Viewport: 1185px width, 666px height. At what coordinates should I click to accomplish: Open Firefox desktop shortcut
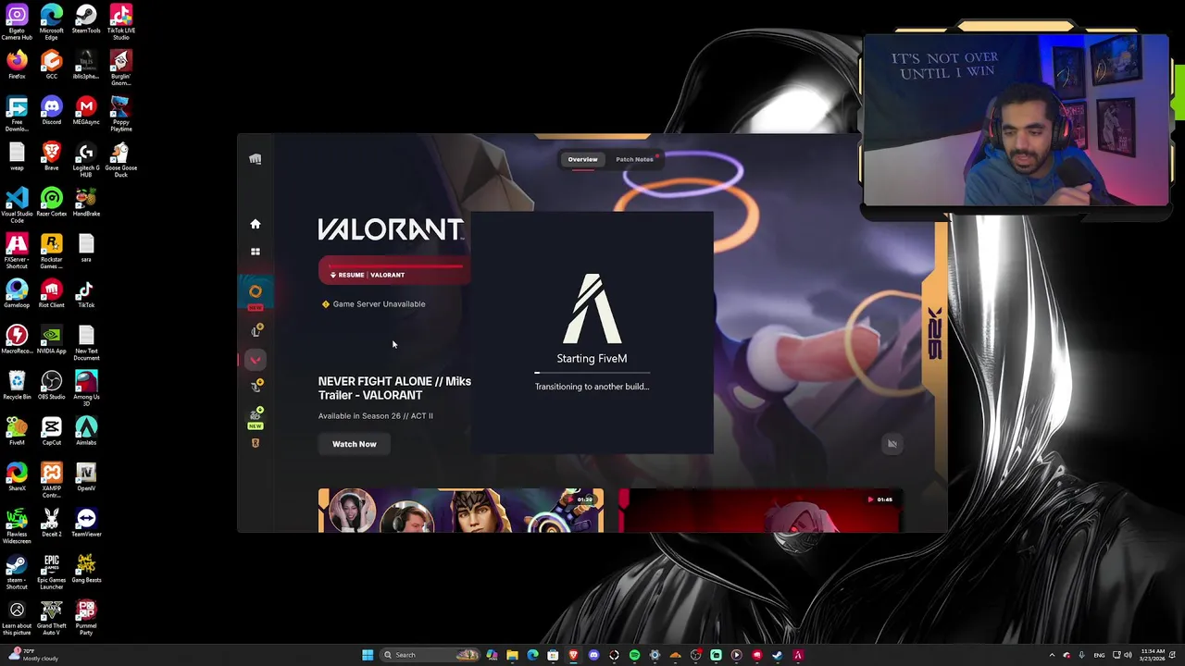(x=17, y=66)
